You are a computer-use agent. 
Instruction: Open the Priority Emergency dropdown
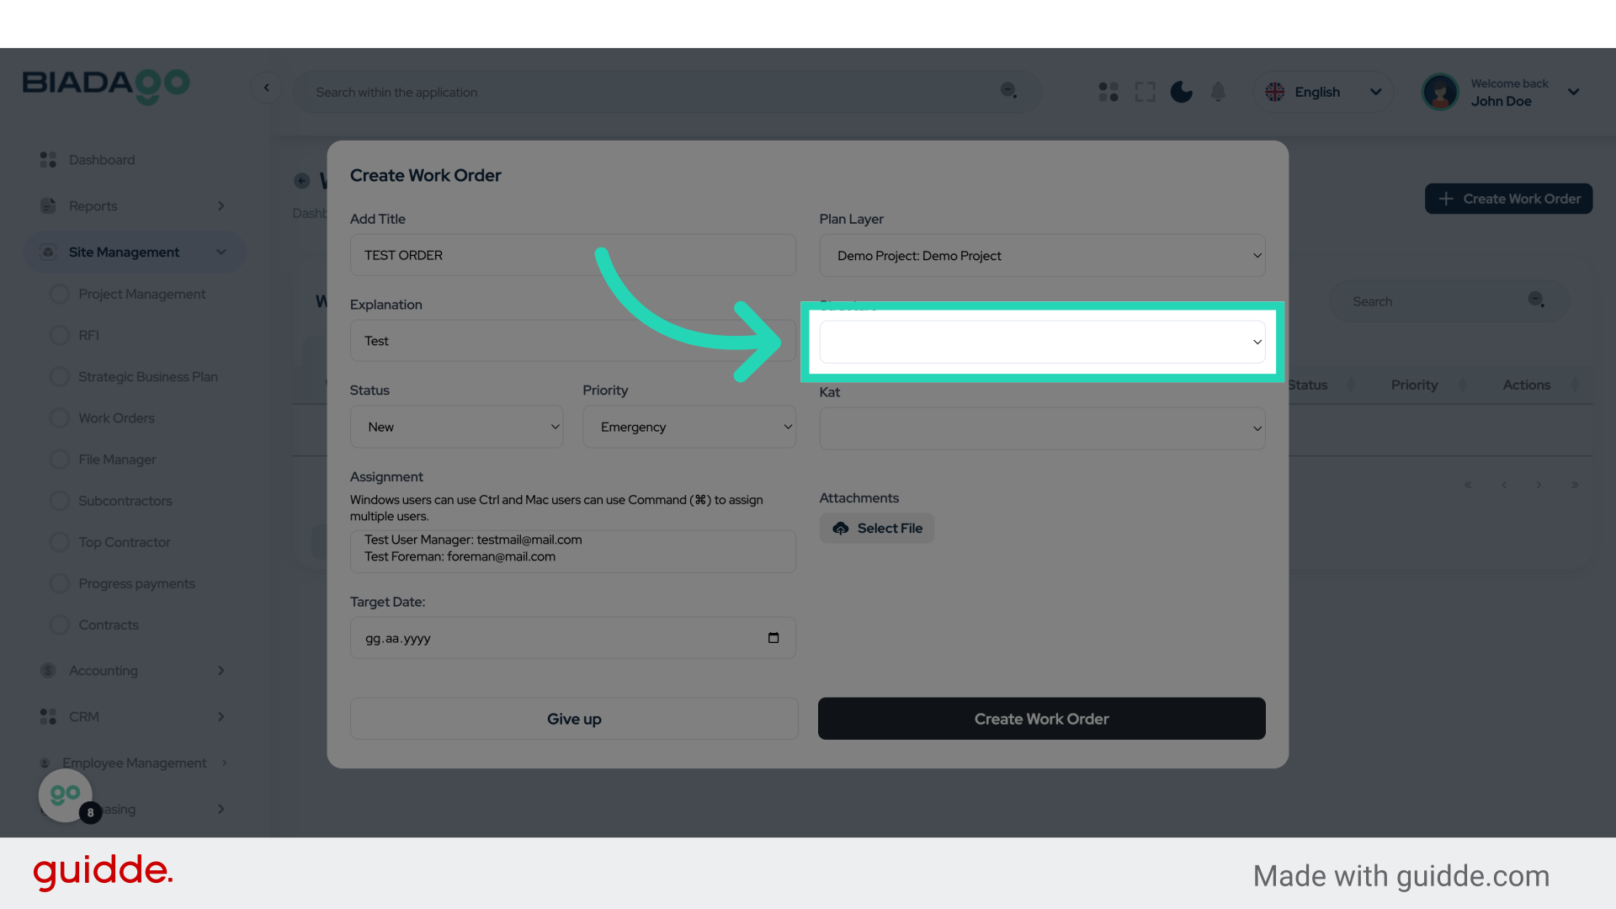tap(689, 428)
